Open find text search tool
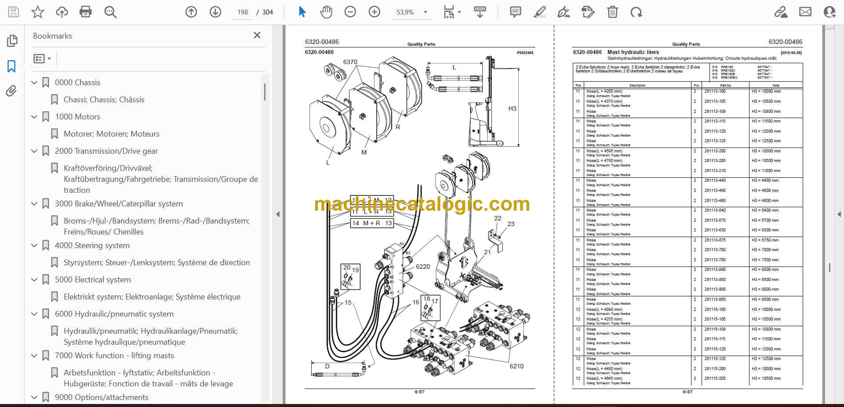The height and width of the screenshot is (407, 844). (x=110, y=12)
